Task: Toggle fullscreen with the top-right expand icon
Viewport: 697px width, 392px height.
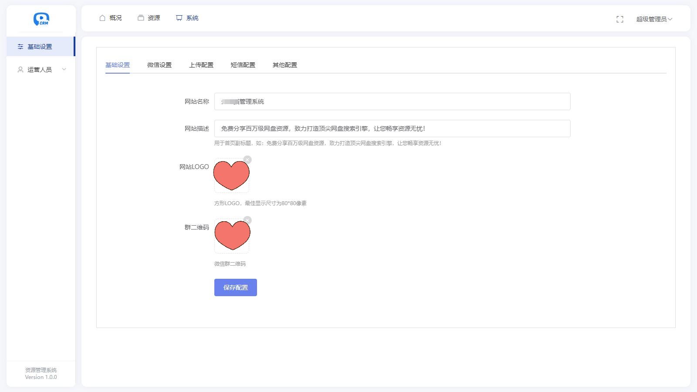Action: point(620,19)
